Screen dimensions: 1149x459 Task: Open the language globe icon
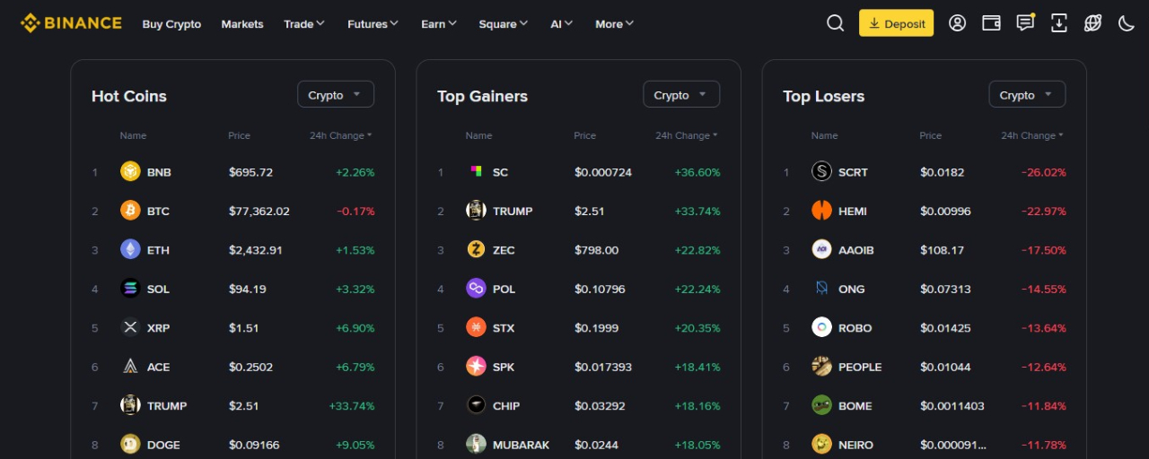1092,23
